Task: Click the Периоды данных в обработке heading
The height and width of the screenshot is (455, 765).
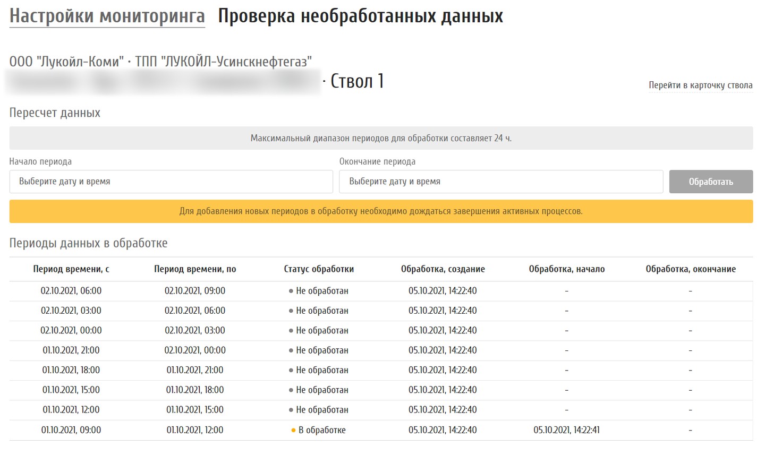Action: click(89, 243)
